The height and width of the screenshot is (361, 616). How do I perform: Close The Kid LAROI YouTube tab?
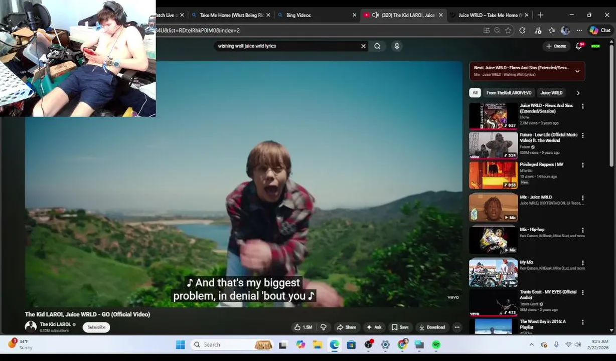tap(440, 15)
